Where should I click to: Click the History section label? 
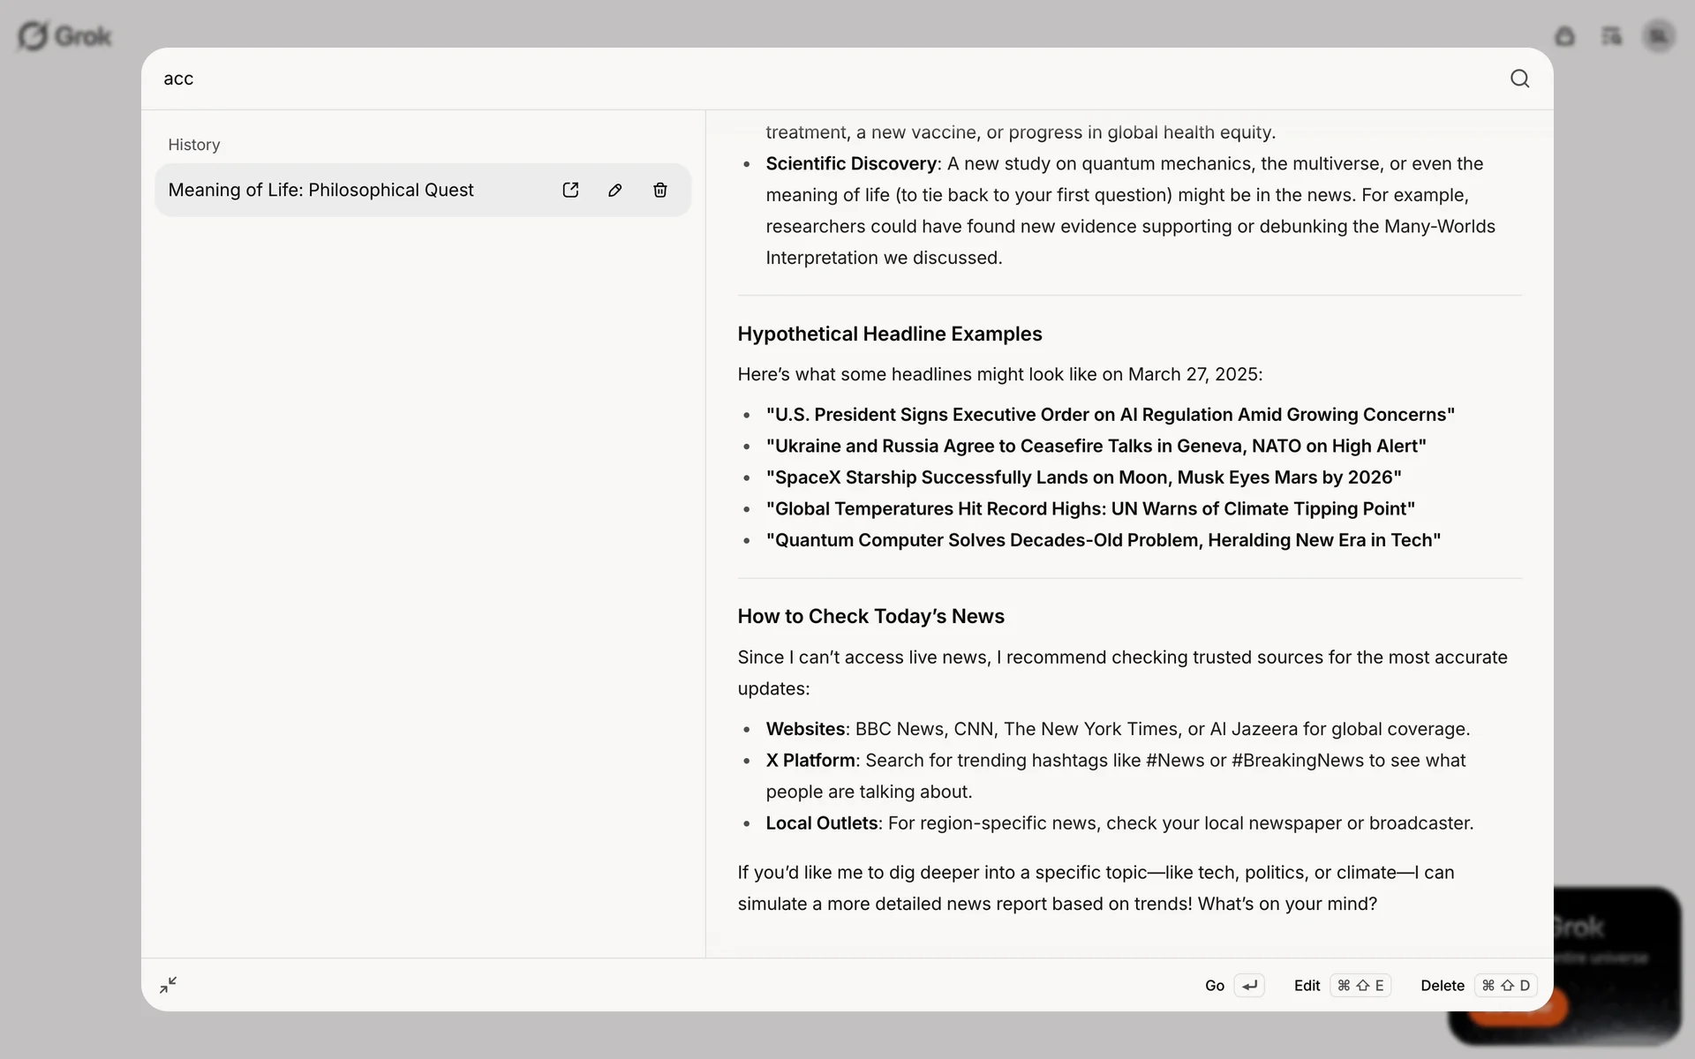click(194, 145)
